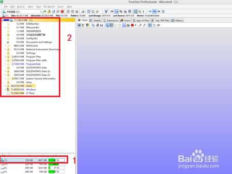232x174 pixels.
Task: Click the print report icon in toolbar
Action: click(x=83, y=12)
